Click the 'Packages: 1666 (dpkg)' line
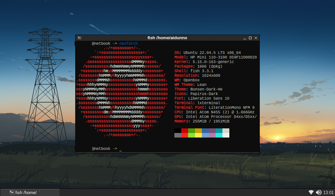335x196 pixels. pos(198,66)
